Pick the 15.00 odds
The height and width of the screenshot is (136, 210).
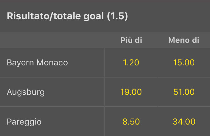pos(184,62)
